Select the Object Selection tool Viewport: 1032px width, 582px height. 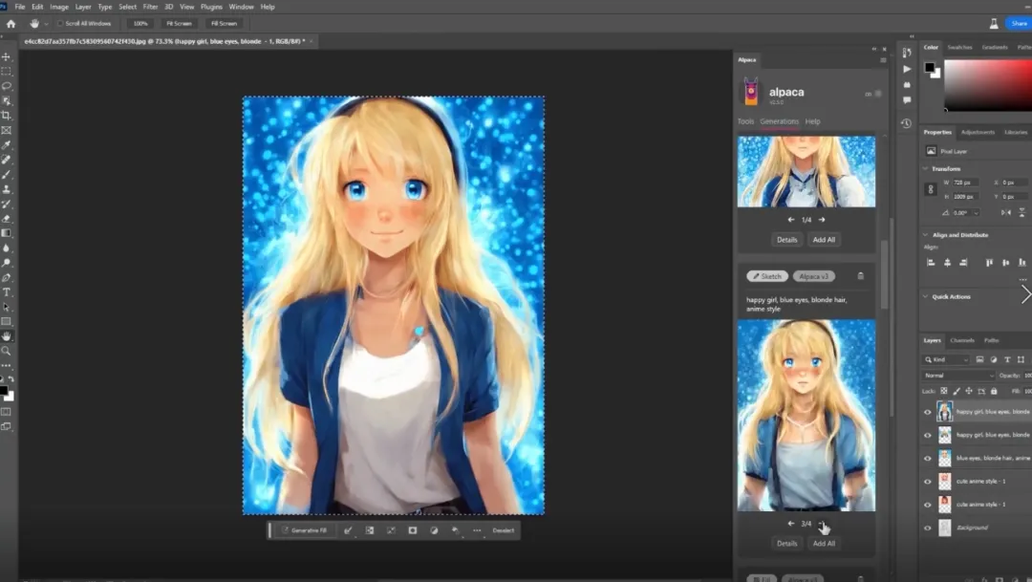click(7, 100)
